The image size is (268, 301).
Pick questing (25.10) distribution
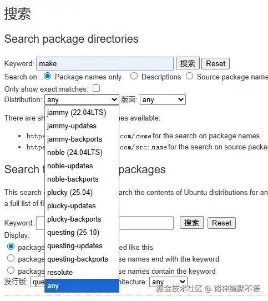tap(82, 233)
